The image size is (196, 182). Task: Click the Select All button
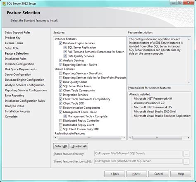tap(61, 146)
